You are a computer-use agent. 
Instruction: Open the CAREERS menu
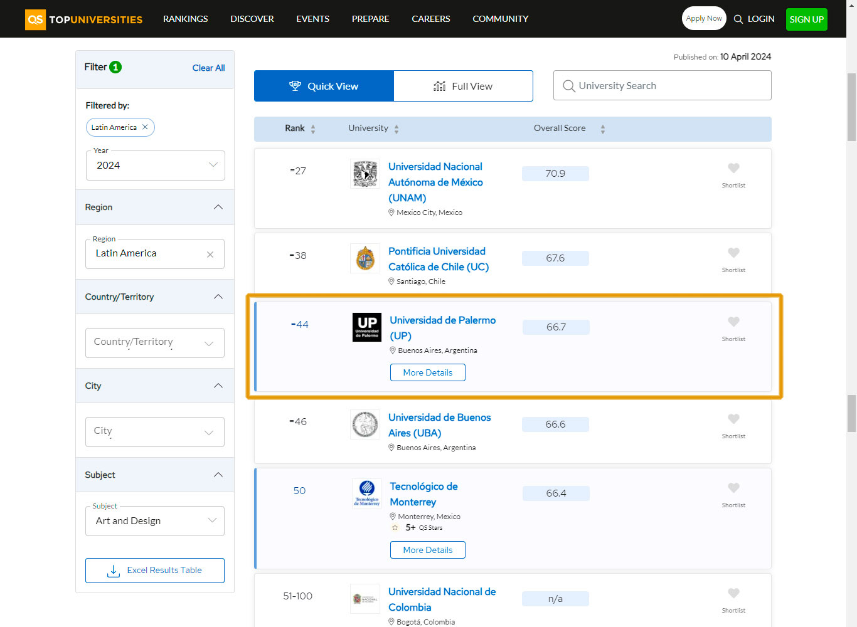431,19
